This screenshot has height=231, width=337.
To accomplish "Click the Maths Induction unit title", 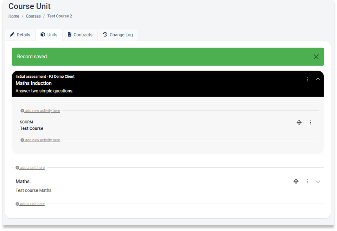I will pos(33,83).
